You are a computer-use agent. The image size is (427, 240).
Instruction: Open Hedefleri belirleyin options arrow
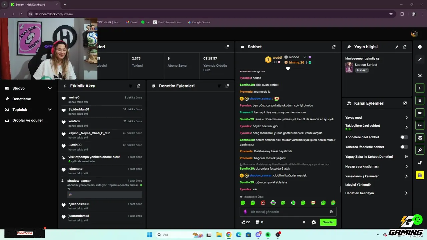tap(406, 193)
